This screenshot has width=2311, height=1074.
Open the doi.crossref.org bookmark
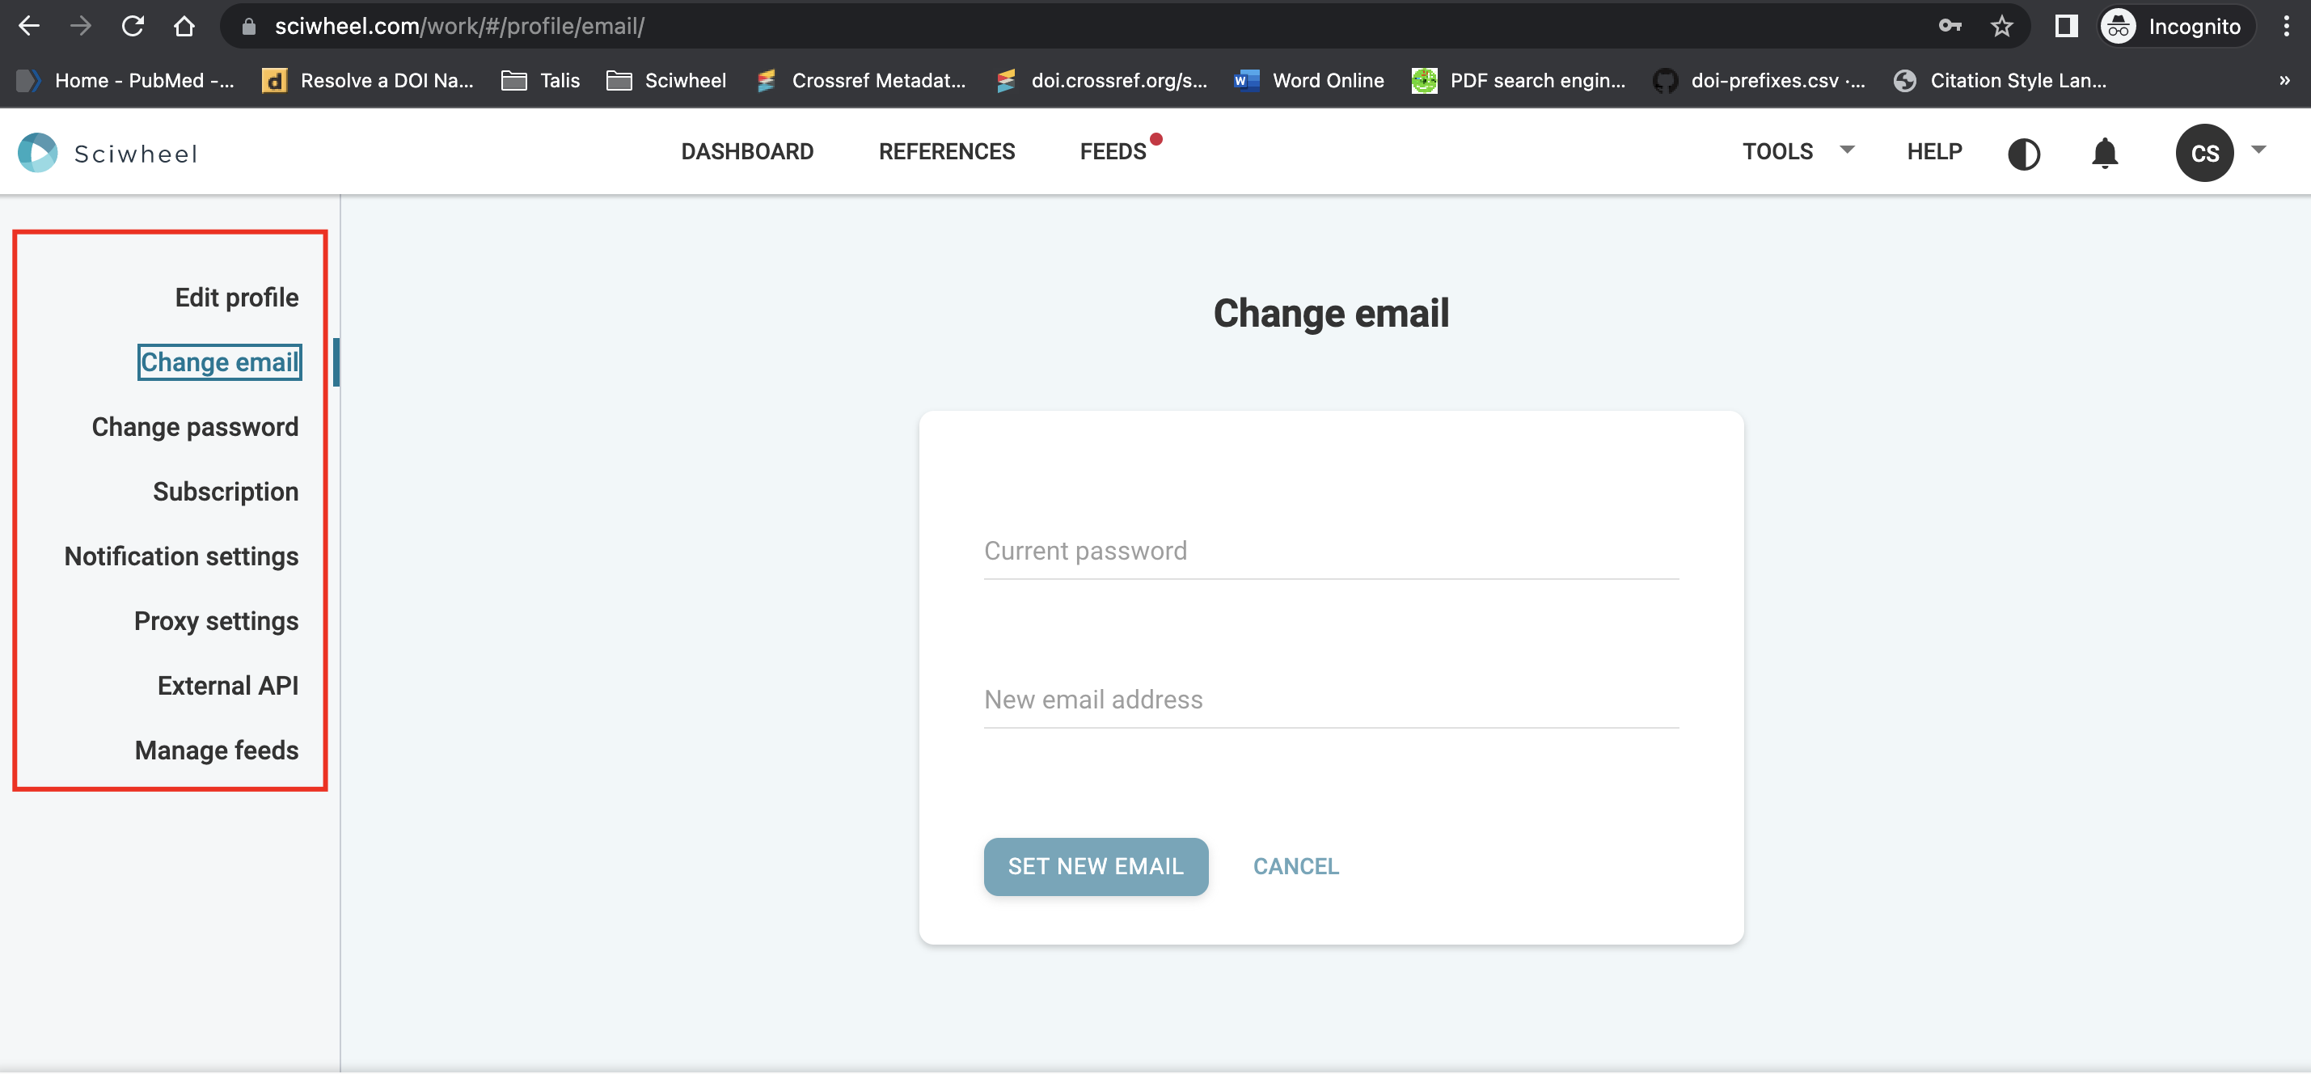[1101, 81]
